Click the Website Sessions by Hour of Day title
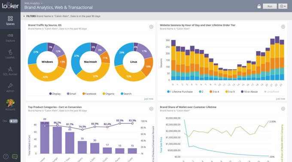 pos(198,25)
